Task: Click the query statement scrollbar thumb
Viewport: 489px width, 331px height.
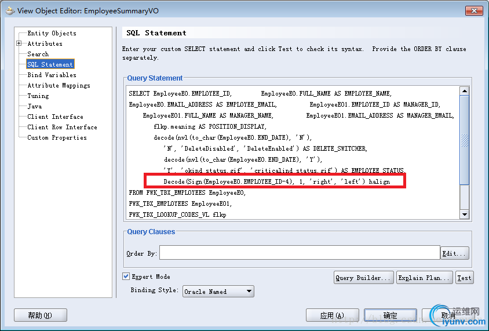Action: click(464, 140)
